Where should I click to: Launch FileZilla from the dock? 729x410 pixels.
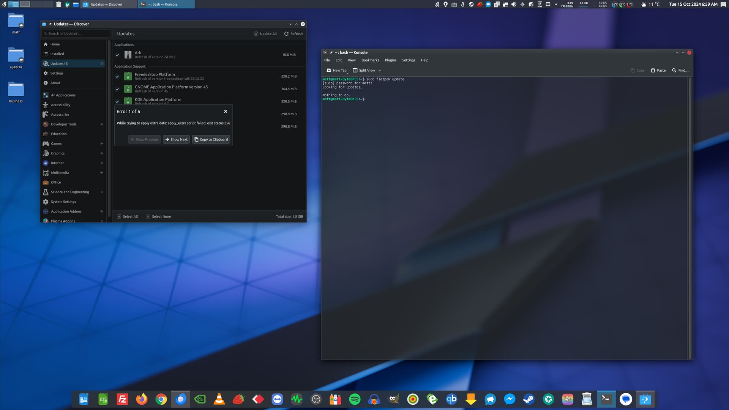pyautogui.click(x=122, y=399)
